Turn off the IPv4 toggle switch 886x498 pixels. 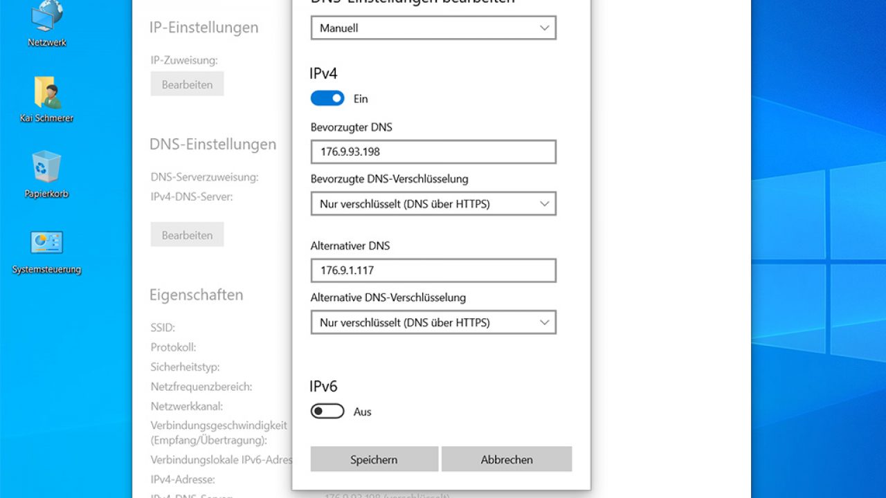tap(327, 98)
